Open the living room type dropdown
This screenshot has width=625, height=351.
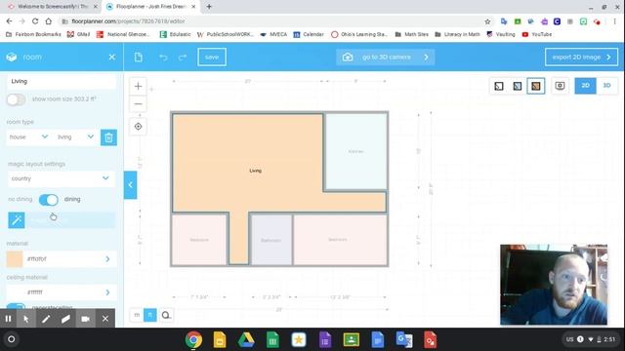coord(76,136)
